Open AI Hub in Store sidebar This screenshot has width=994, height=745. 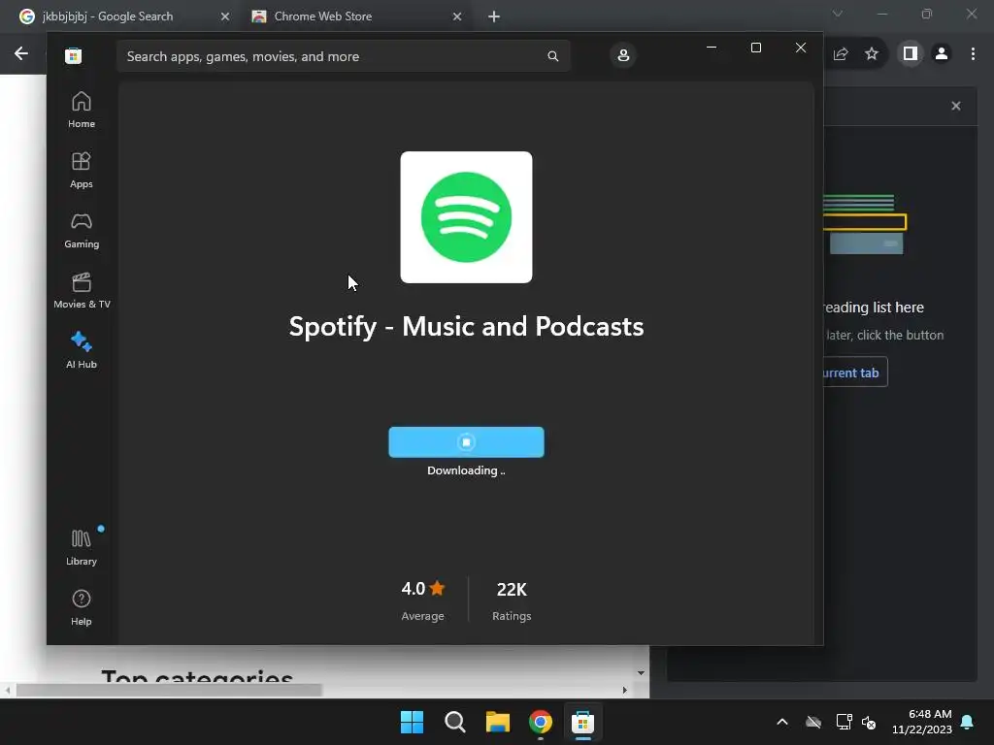tap(82, 350)
